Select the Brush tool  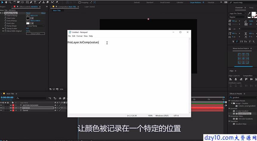(x=40, y=2)
